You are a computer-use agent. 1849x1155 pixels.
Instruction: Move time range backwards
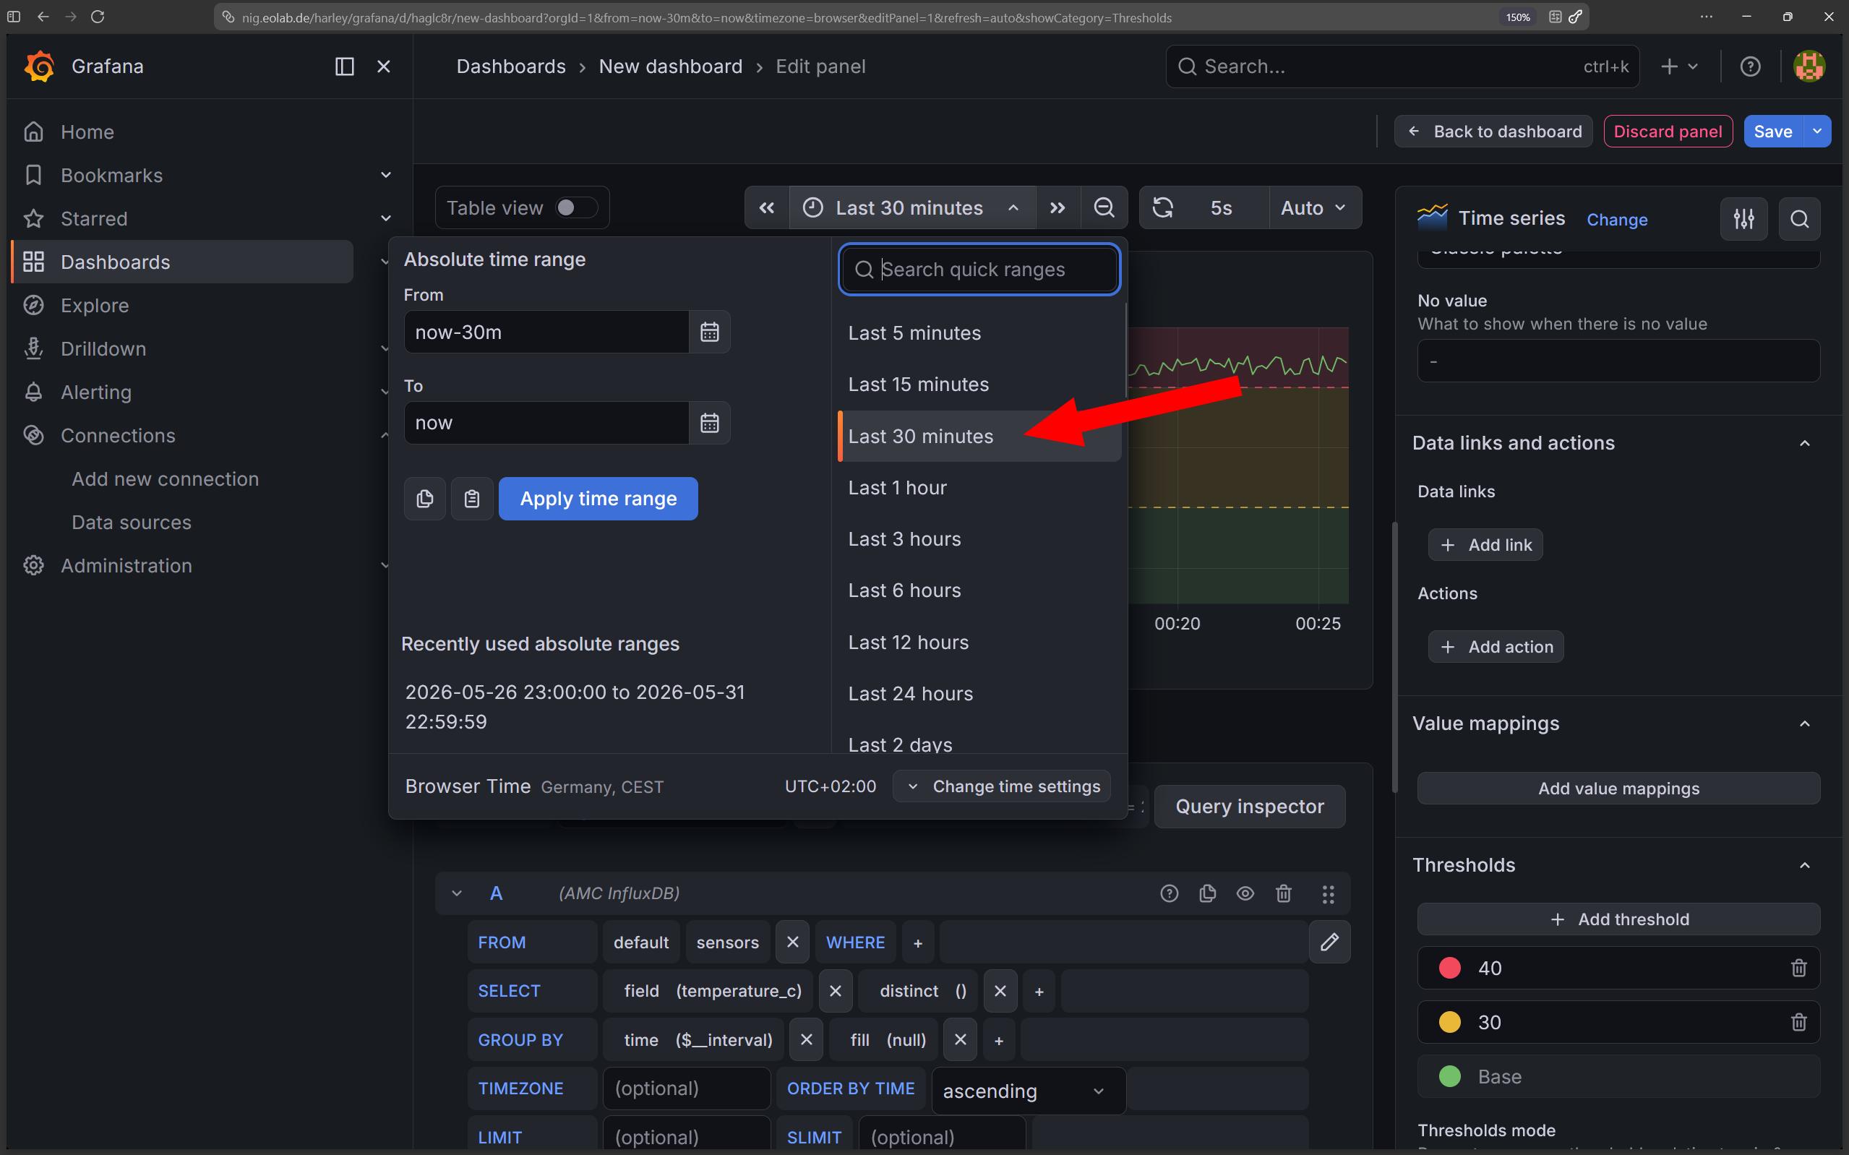tap(767, 207)
